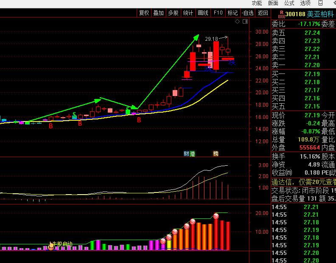Screen dimensions: 336x263
Task: Click 卖一 price 27.20
Action: tap(312, 65)
